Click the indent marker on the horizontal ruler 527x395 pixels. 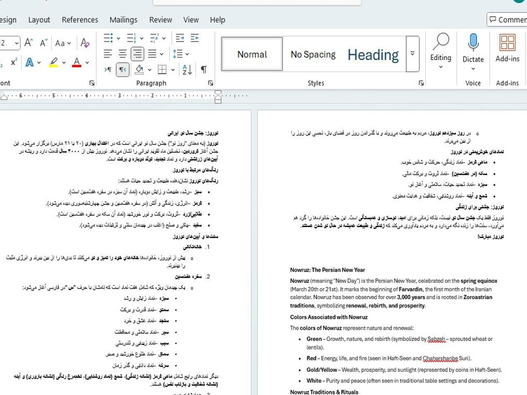coord(218,97)
